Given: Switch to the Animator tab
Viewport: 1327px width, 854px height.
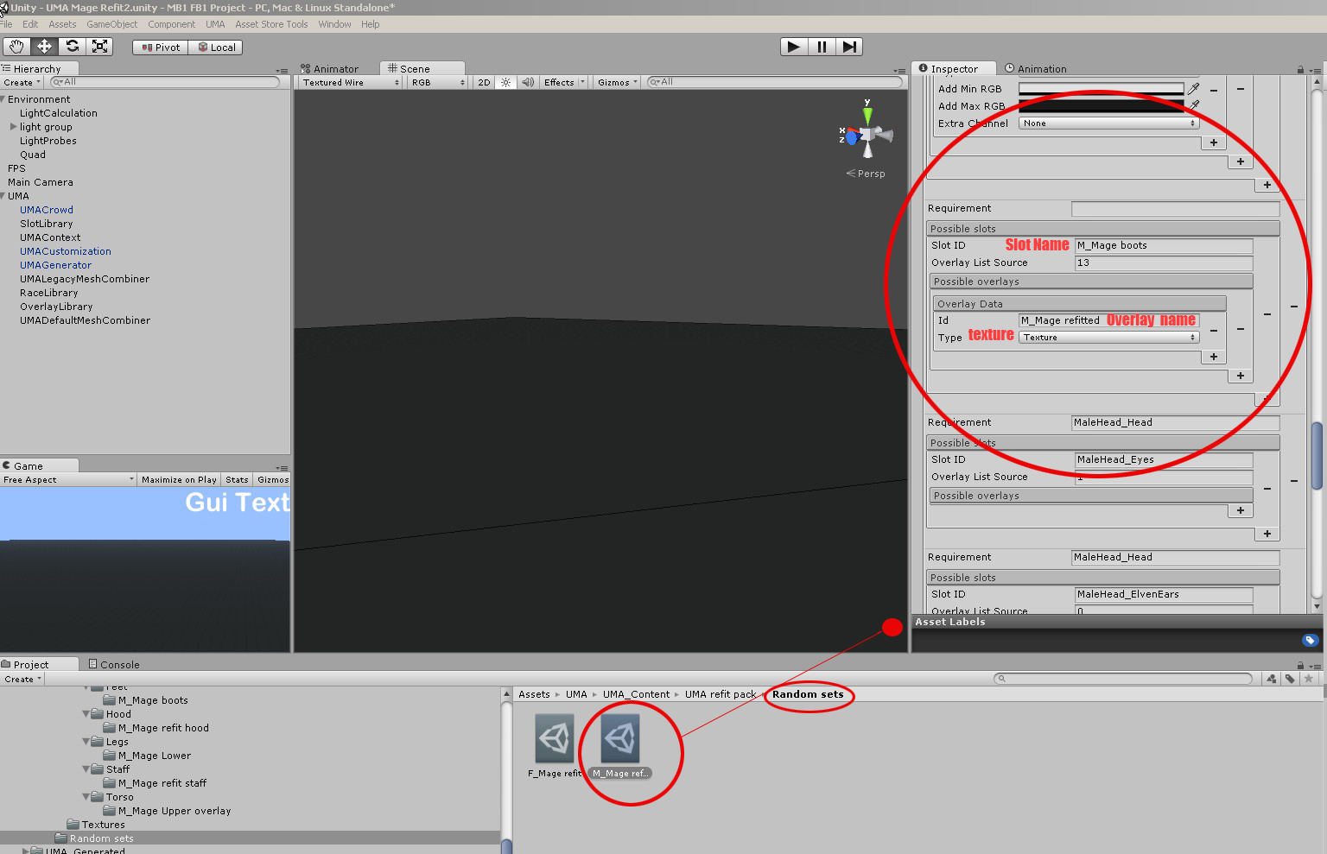Looking at the screenshot, I should (x=330, y=69).
